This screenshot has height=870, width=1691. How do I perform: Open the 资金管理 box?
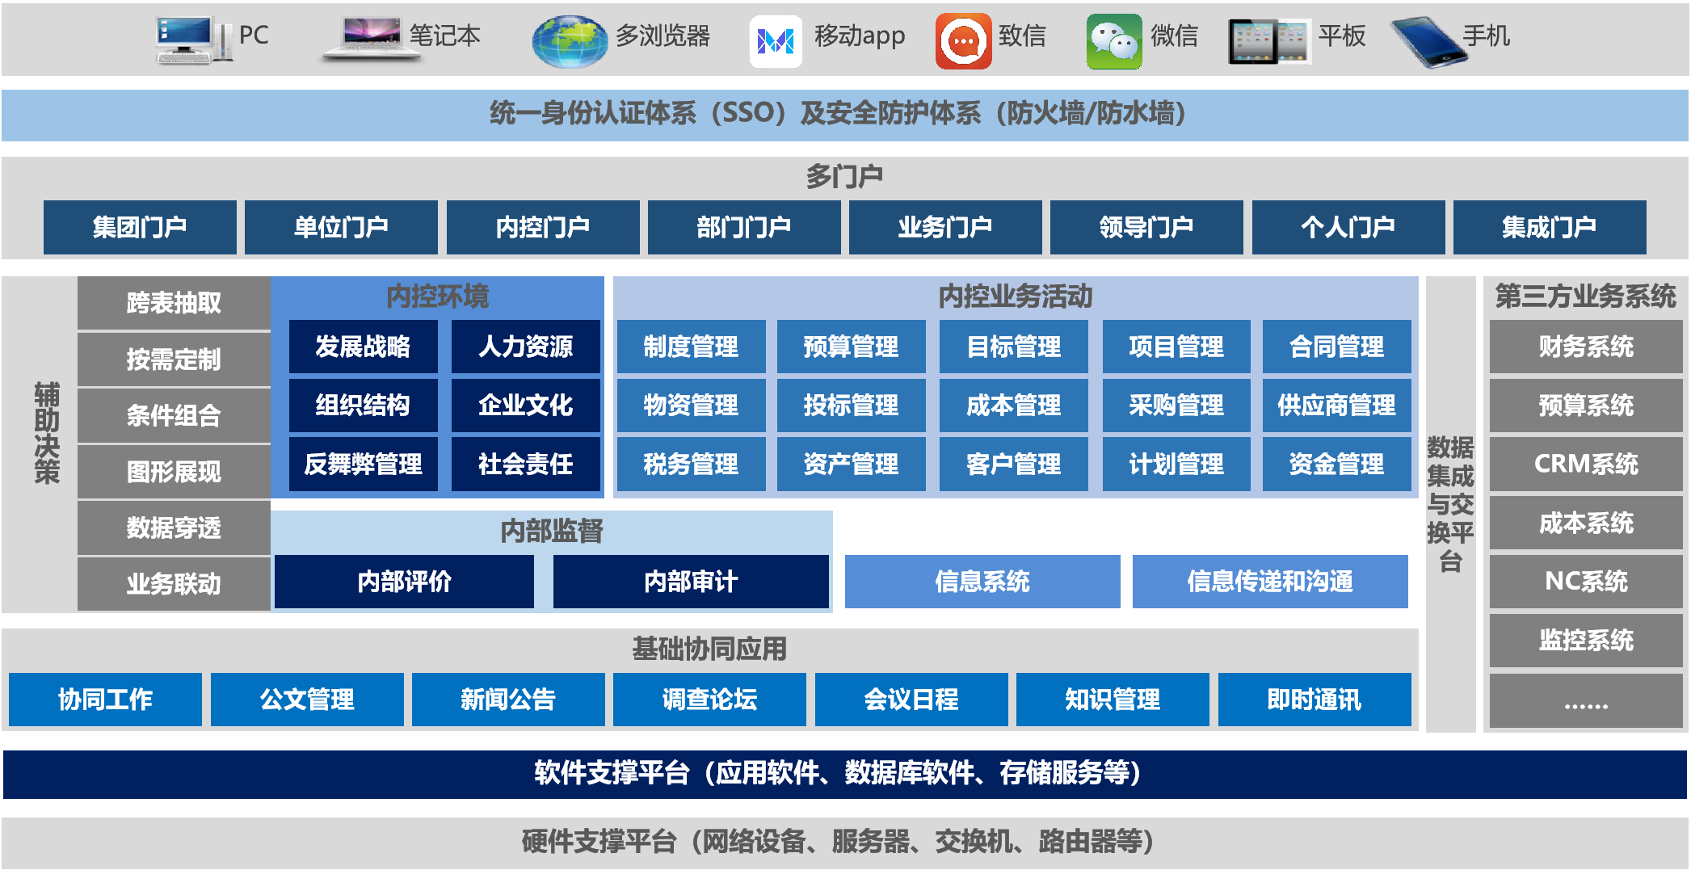point(1337,464)
